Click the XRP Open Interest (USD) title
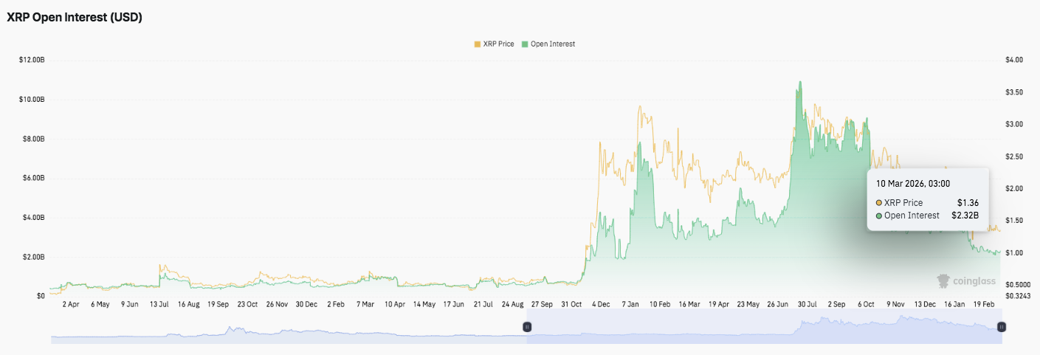This screenshot has width=1040, height=355. (x=75, y=18)
